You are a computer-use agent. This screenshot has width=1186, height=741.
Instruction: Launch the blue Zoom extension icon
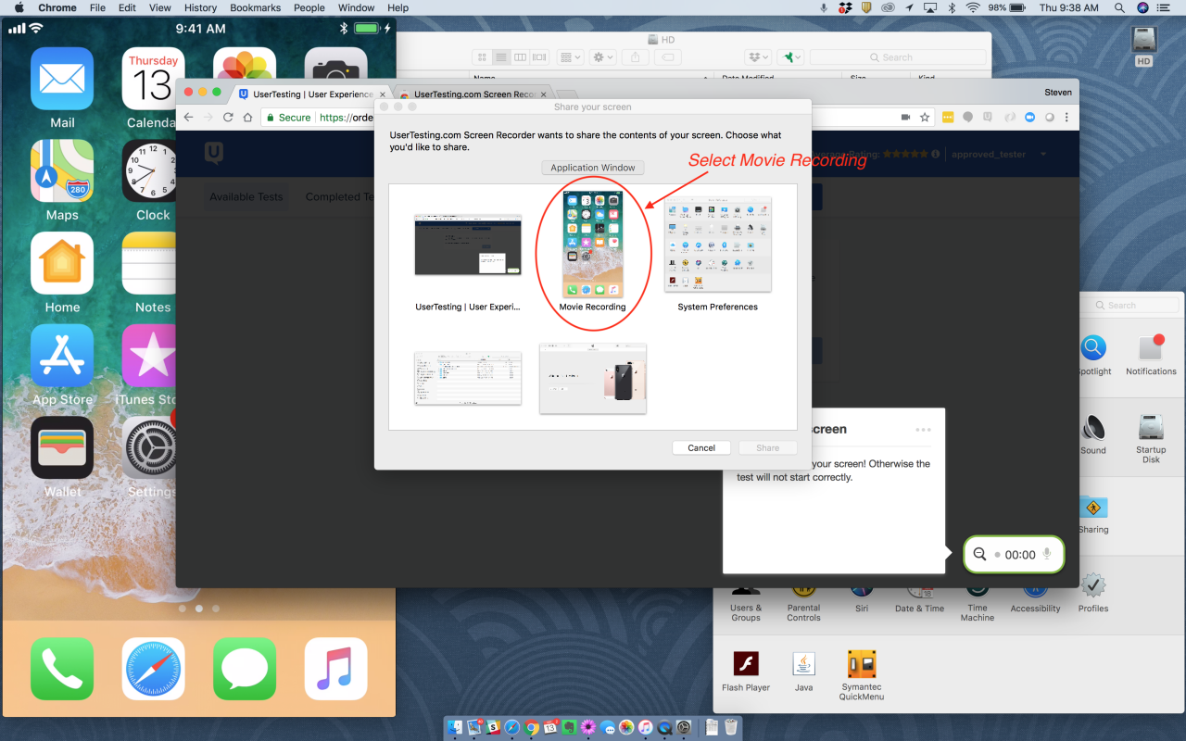pyautogui.click(x=1028, y=118)
